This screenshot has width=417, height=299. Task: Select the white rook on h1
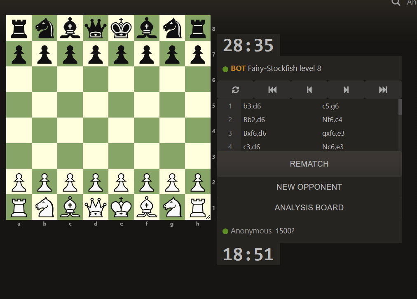pos(198,207)
